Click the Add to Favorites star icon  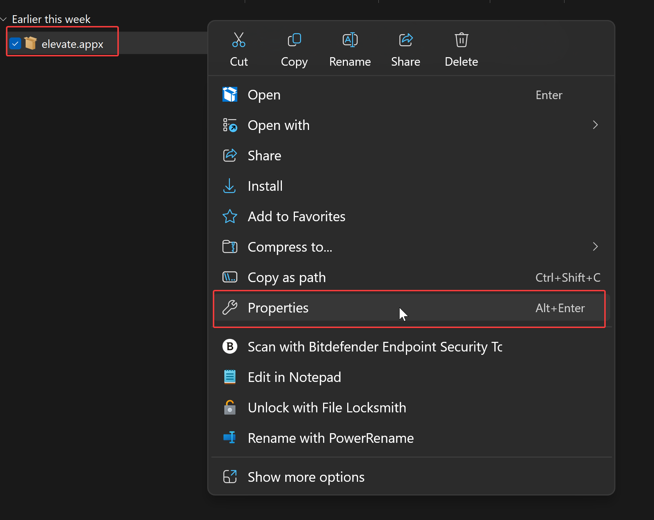pyautogui.click(x=230, y=216)
